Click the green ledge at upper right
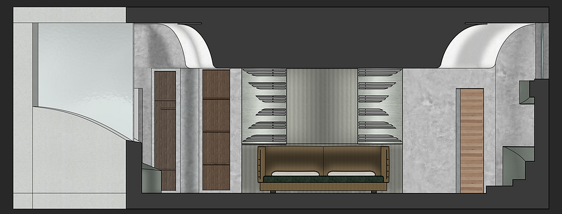The height and width of the screenshot is (214, 562). (526, 92)
